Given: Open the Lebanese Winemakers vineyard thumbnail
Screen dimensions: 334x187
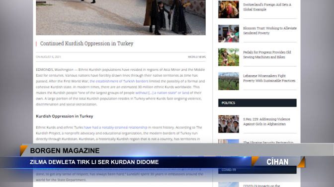Looking at the screenshot, I should click(229, 81).
